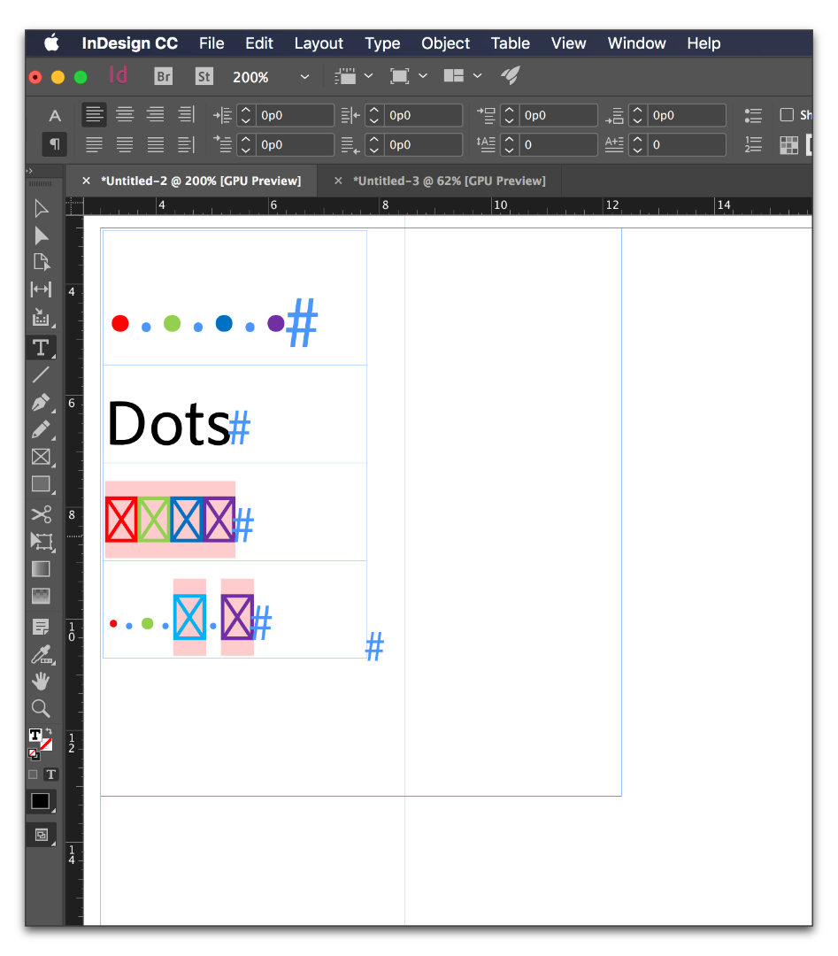Switch to the Untitled-3 document tab
838x956 pixels.
[x=450, y=181]
